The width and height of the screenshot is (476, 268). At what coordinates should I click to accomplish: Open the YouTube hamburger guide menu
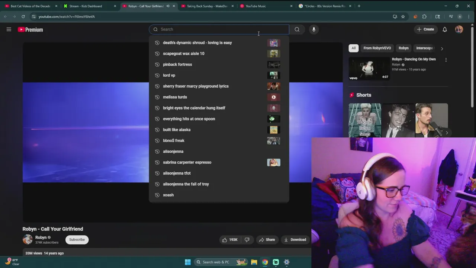pyautogui.click(x=9, y=29)
